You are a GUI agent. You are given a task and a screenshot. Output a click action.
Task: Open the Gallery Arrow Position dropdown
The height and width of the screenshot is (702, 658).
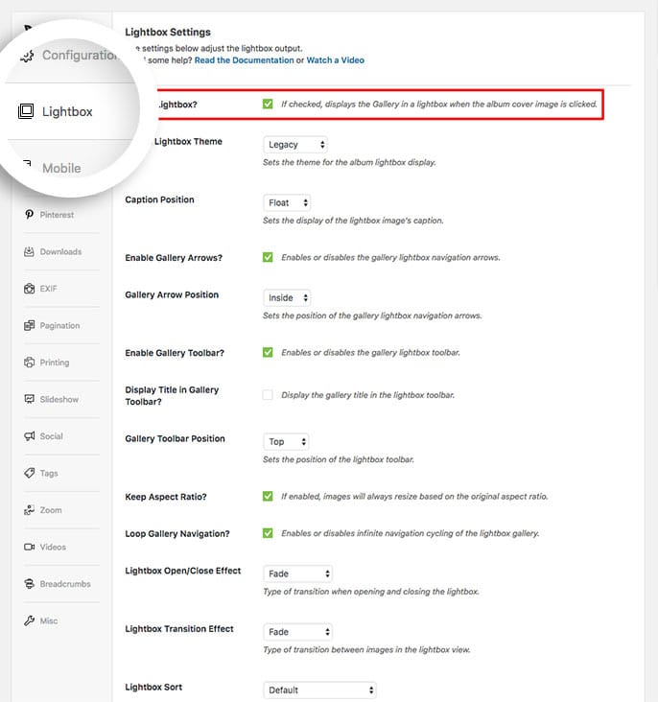coord(287,297)
